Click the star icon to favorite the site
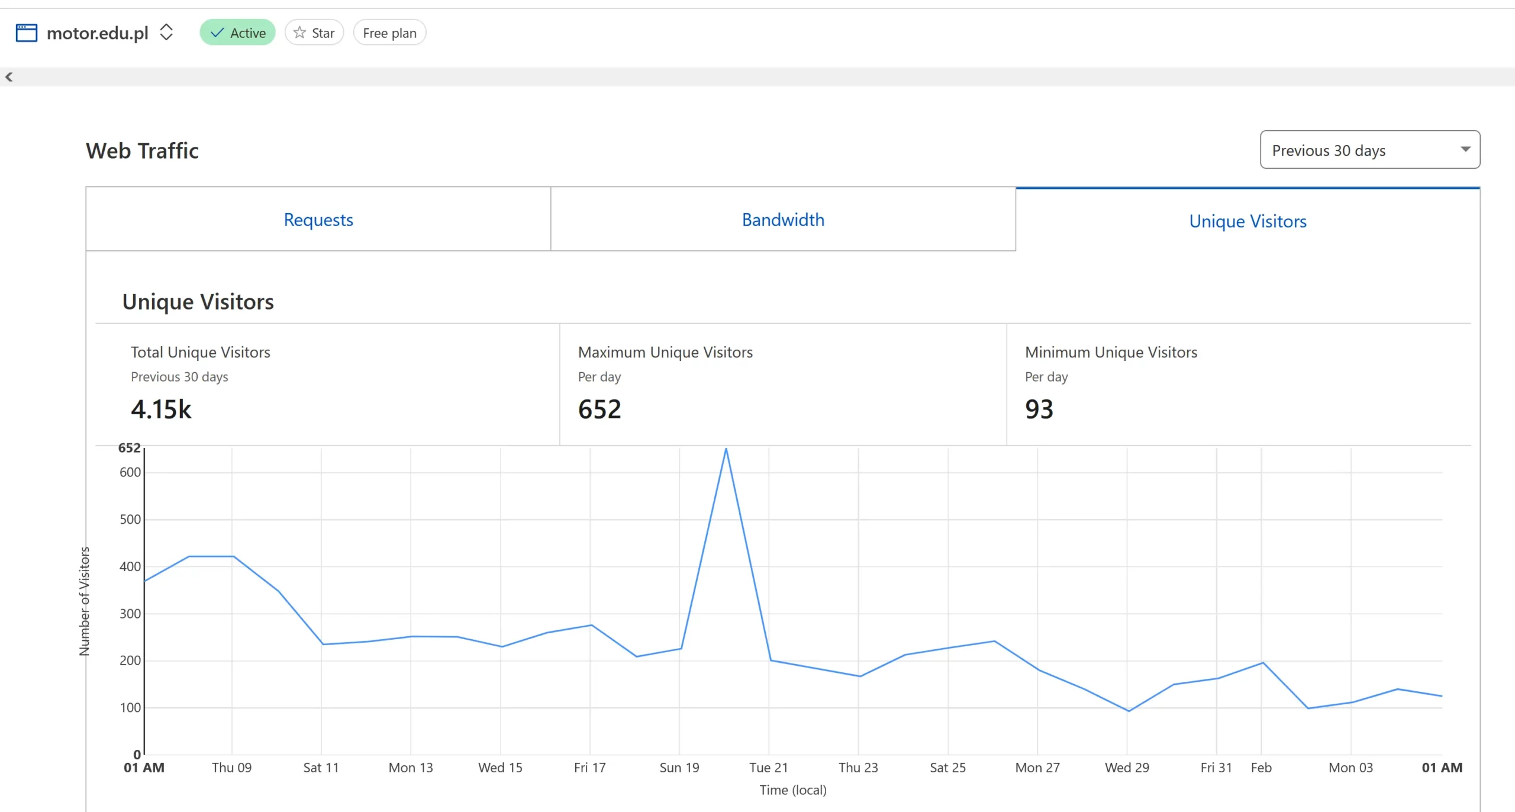 [x=300, y=33]
